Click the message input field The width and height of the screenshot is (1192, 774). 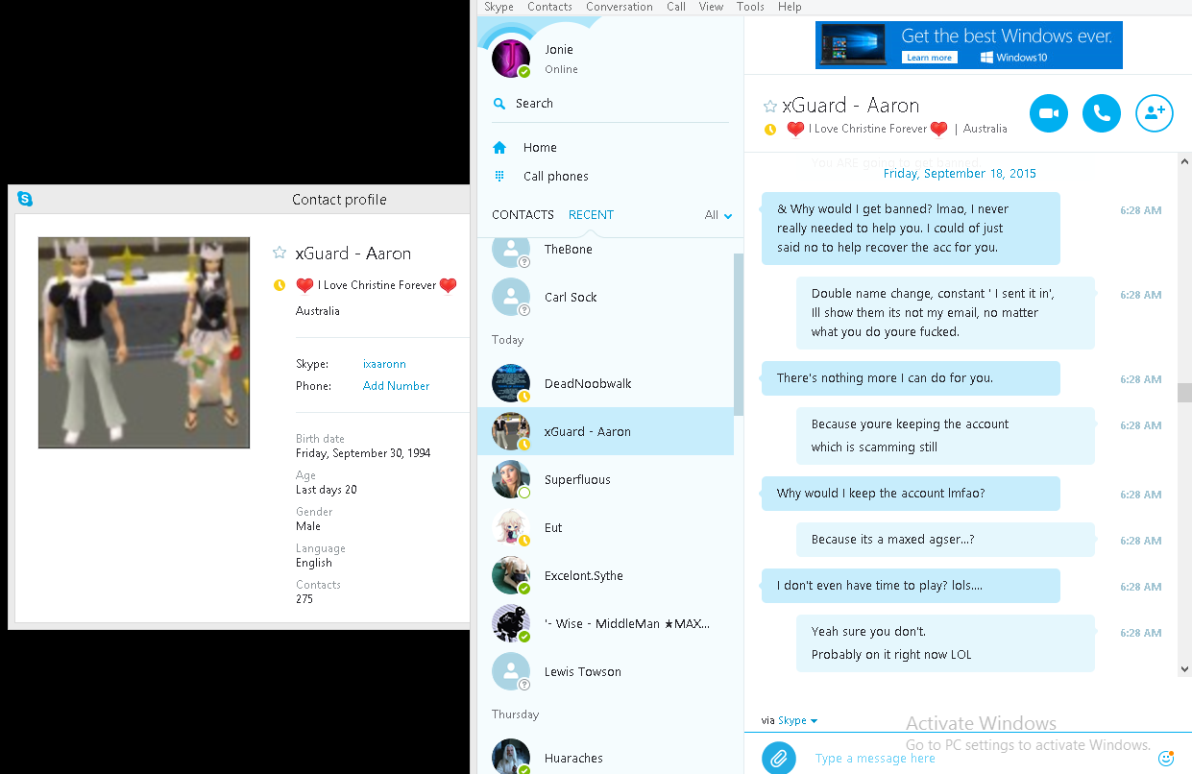(x=980, y=758)
